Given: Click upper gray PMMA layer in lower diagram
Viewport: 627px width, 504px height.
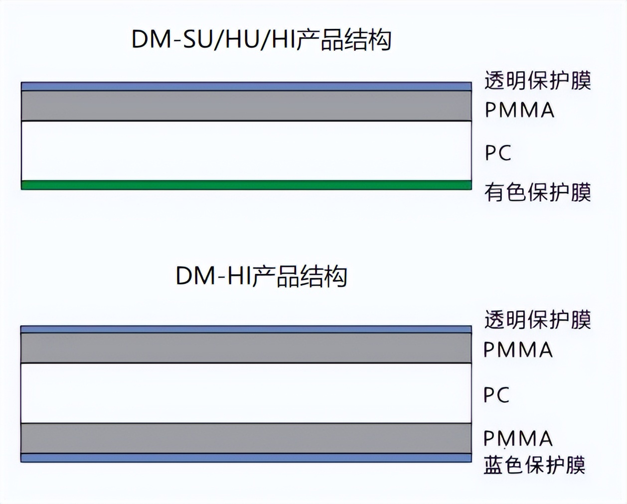Looking at the screenshot, I should coord(246,348).
